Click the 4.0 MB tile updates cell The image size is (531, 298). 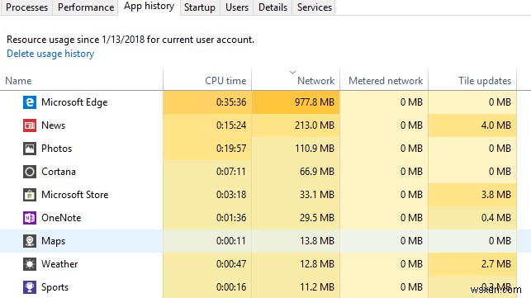[x=472, y=125]
